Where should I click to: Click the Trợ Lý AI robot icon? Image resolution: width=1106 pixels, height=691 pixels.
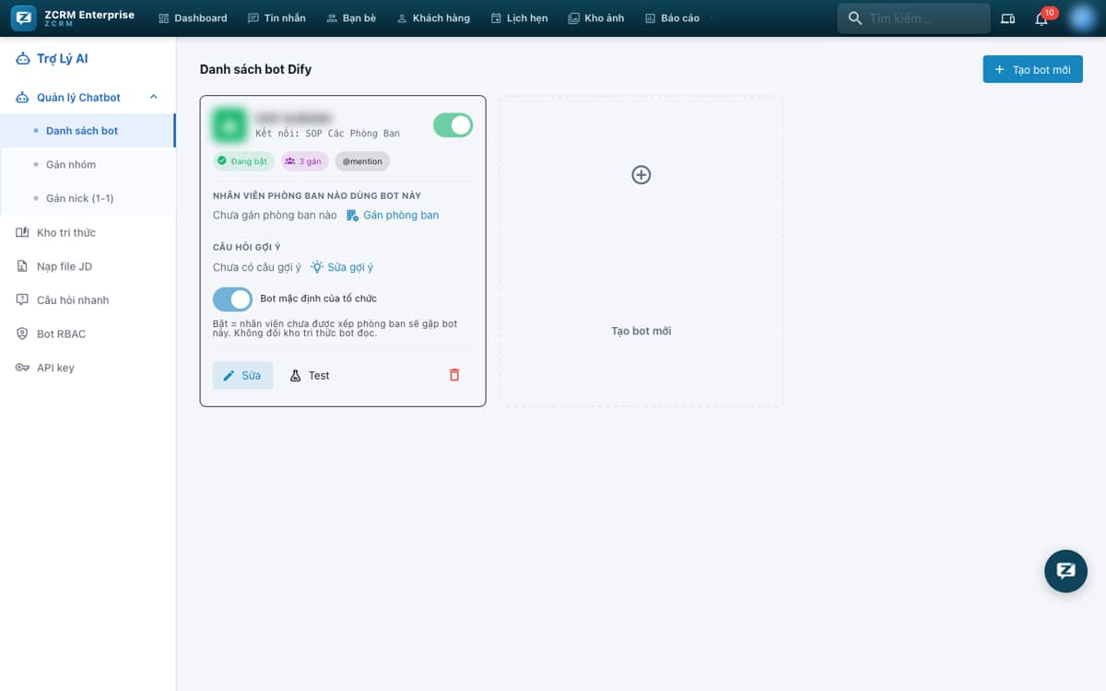pos(23,59)
